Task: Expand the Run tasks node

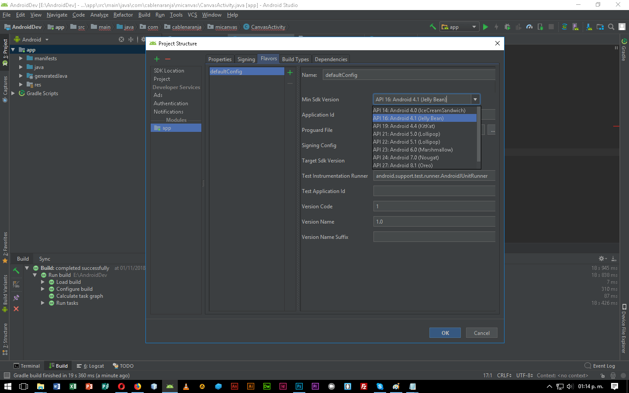Action: [x=42, y=303]
